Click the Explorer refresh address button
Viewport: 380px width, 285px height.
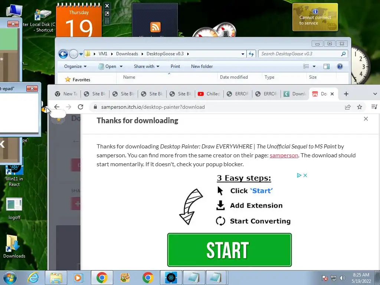[251, 54]
